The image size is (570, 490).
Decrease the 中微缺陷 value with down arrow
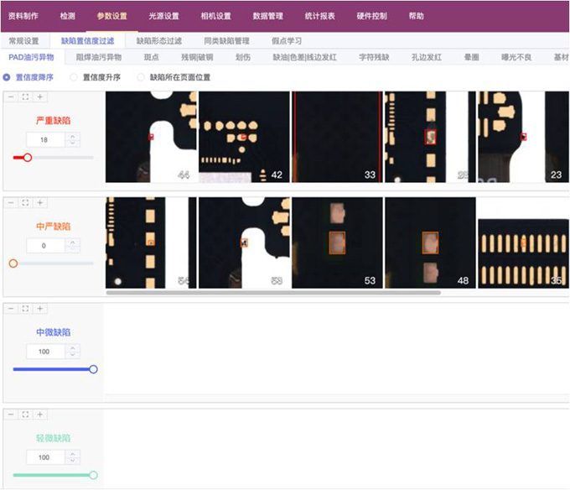(x=72, y=355)
